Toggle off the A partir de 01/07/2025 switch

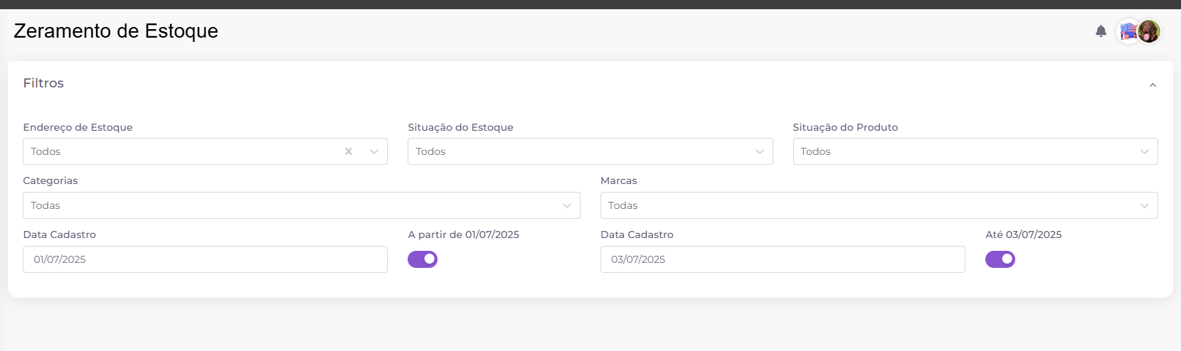(423, 259)
